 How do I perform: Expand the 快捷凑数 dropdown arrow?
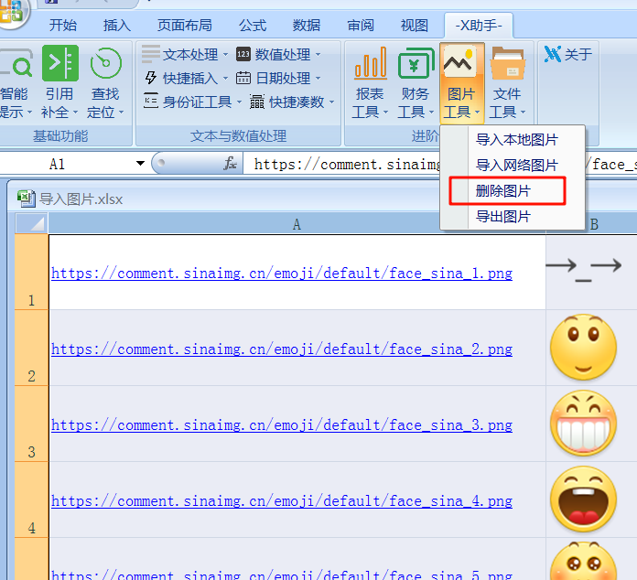[x=331, y=102]
